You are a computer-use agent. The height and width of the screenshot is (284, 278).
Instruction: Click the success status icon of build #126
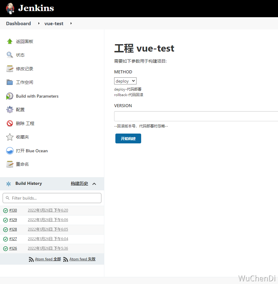(6, 248)
